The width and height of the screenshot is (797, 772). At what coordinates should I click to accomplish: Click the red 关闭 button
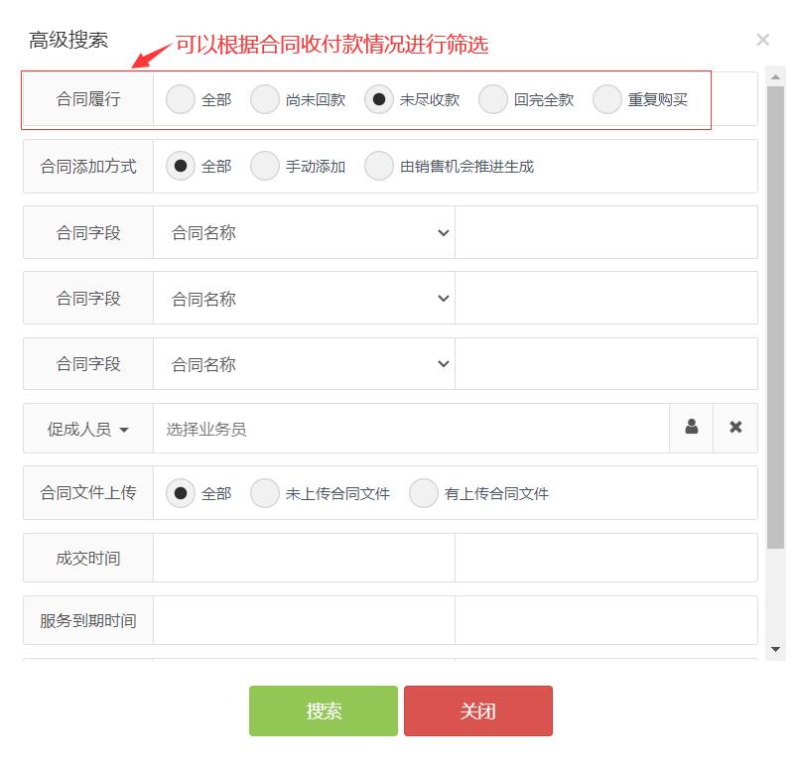coord(477,710)
